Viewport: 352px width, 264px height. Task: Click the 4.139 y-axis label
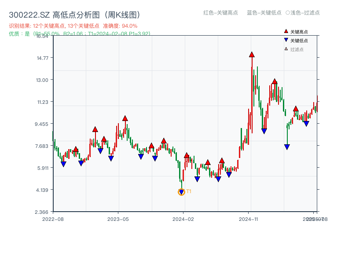coord(42,190)
